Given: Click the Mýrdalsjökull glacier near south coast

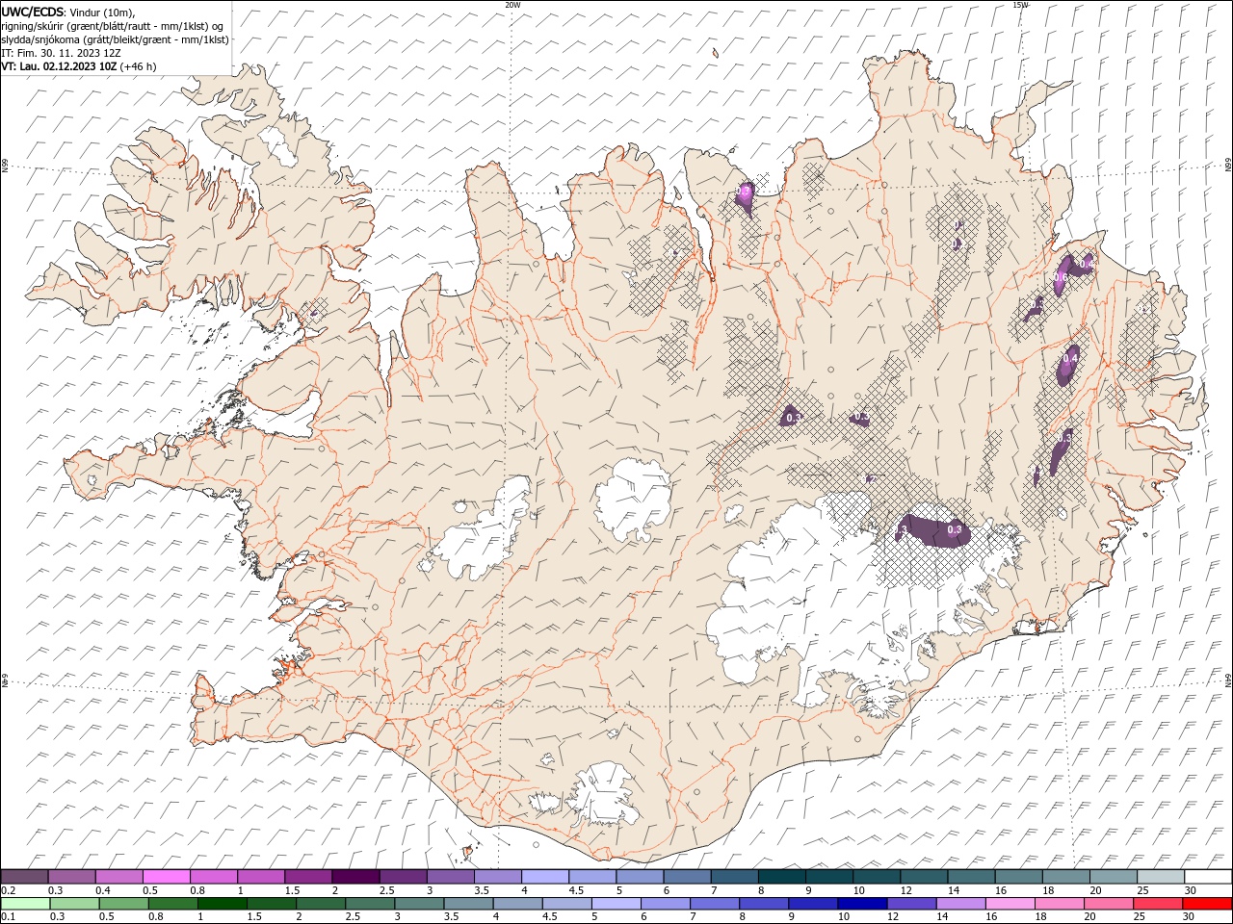Looking at the screenshot, I should point(604,794).
